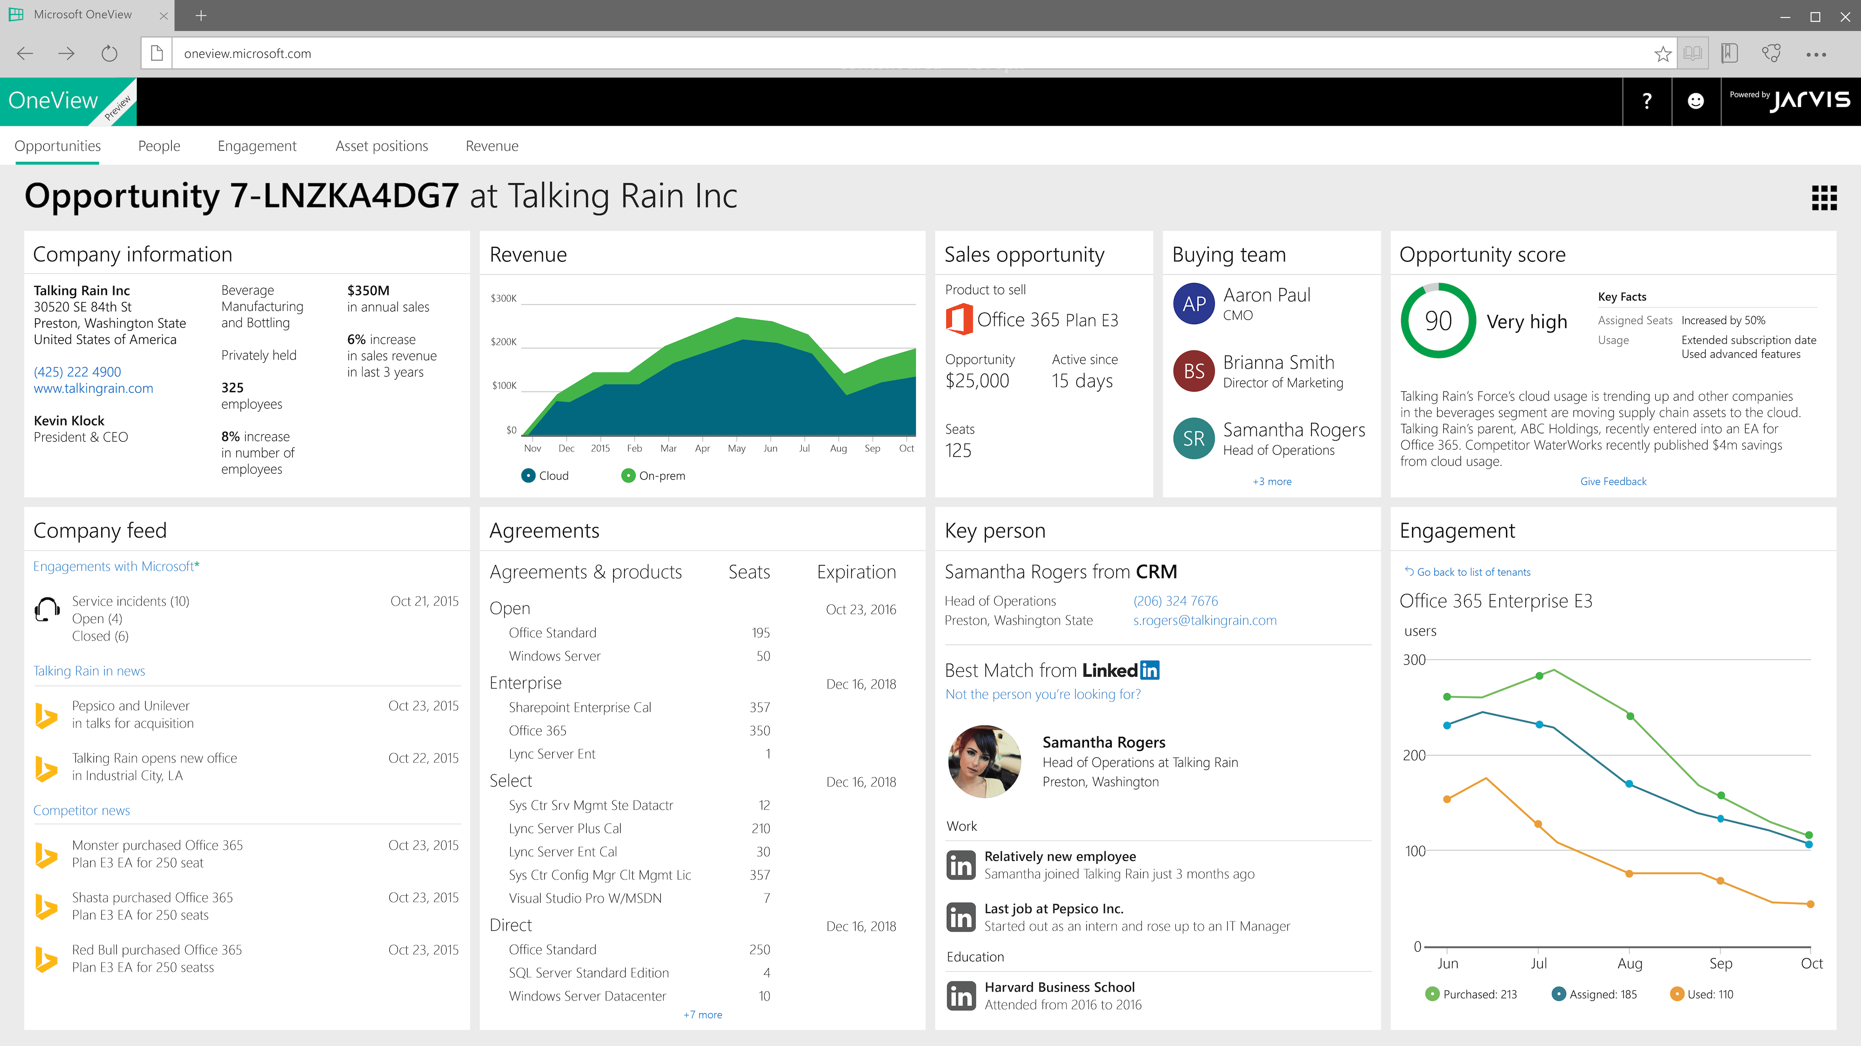The image size is (1861, 1046).
Task: Click Aaron Paul's AP avatar
Action: point(1193,304)
